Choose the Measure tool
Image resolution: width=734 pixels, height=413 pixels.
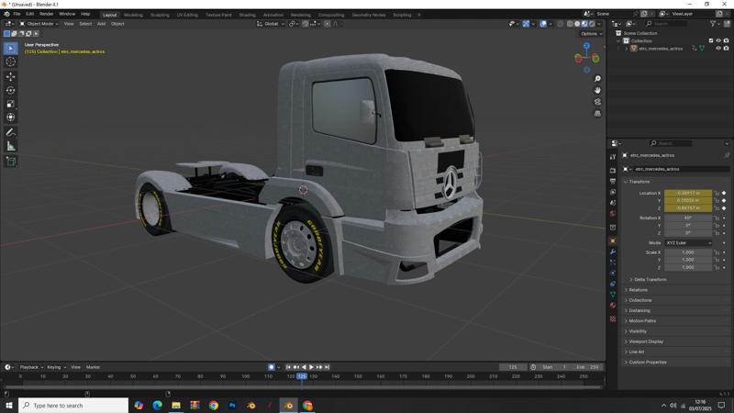tap(11, 147)
